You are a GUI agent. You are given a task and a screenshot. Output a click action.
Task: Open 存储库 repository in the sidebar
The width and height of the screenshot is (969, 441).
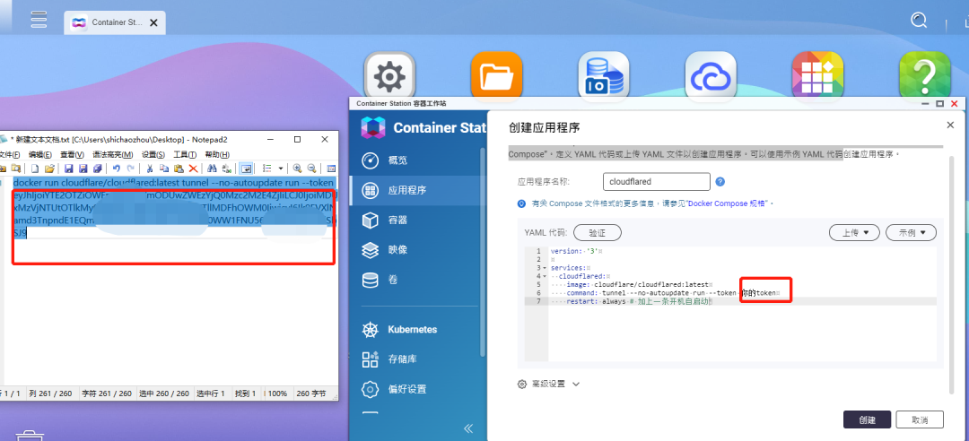pyautogui.click(x=371, y=360)
